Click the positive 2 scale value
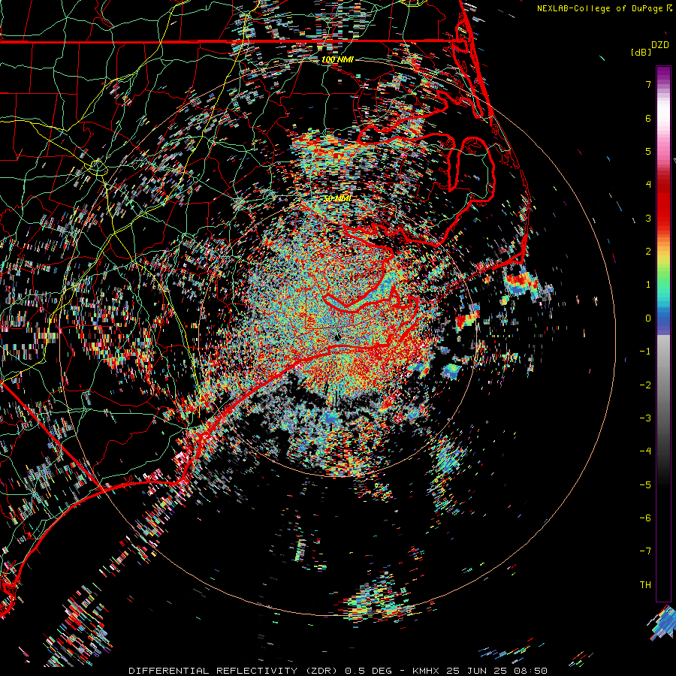The image size is (676, 676). coord(648,252)
